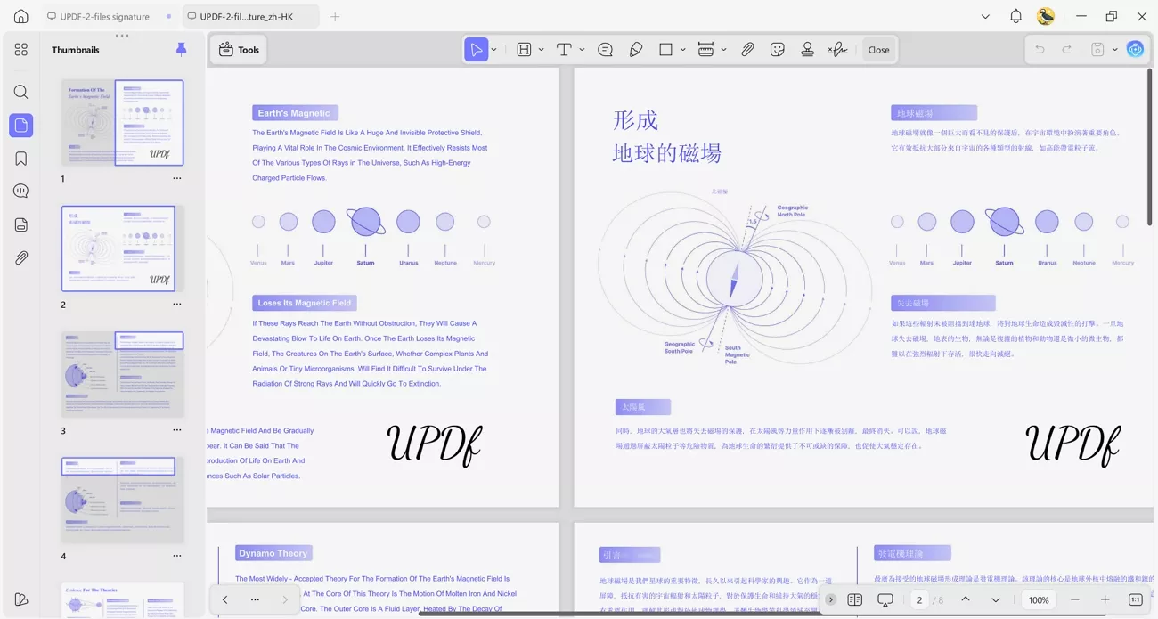
Task: Open the comment annotation tool
Action: [x=605, y=49]
